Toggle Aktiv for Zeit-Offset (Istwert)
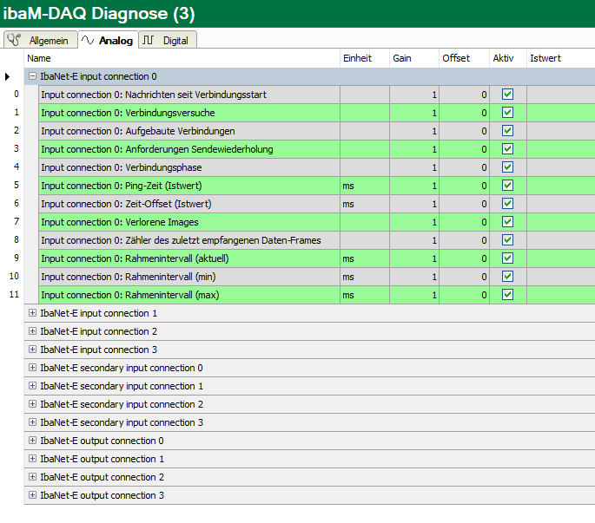This screenshot has height=523, width=595. pyautogui.click(x=508, y=204)
